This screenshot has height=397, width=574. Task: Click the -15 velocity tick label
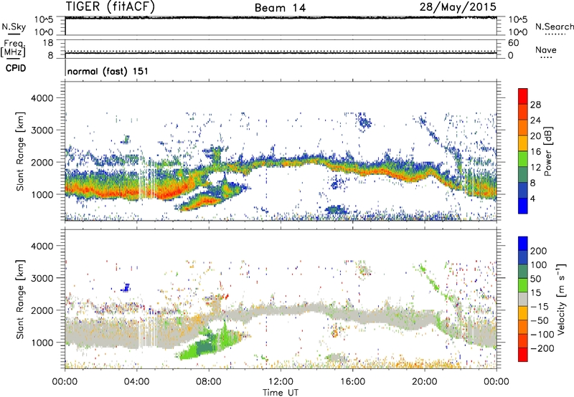[x=540, y=307]
